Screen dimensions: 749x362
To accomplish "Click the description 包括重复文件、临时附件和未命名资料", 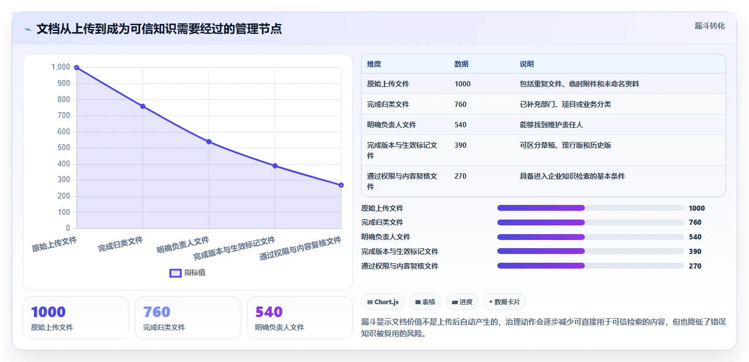I will click(580, 84).
